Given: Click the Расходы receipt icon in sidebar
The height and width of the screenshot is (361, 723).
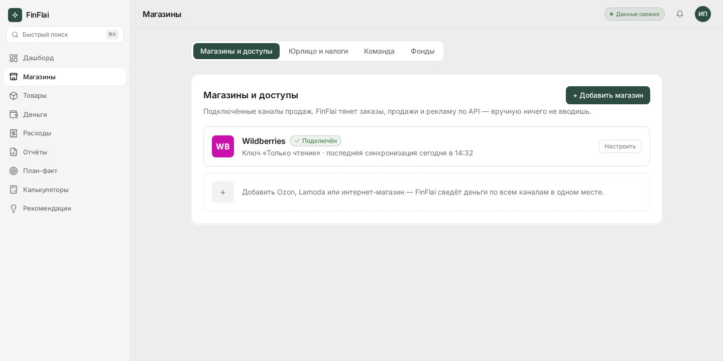Looking at the screenshot, I should point(14,133).
